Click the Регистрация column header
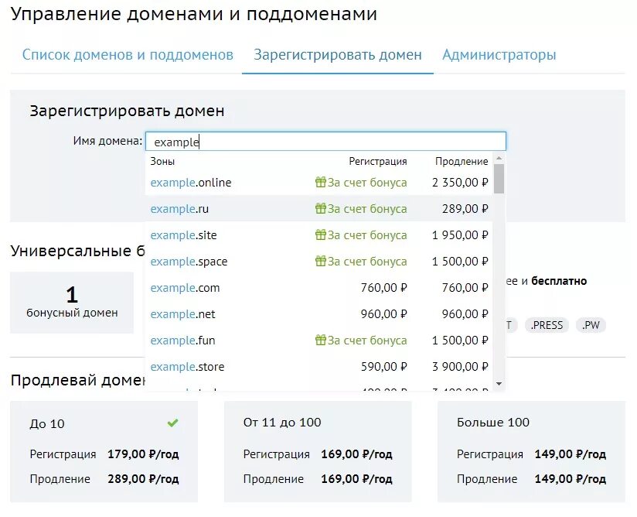The width and height of the screenshot is (637, 517). click(378, 162)
